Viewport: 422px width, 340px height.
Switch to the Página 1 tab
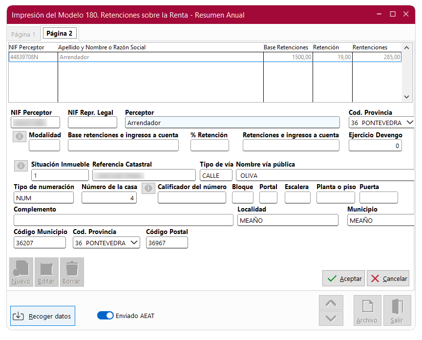[23, 34]
